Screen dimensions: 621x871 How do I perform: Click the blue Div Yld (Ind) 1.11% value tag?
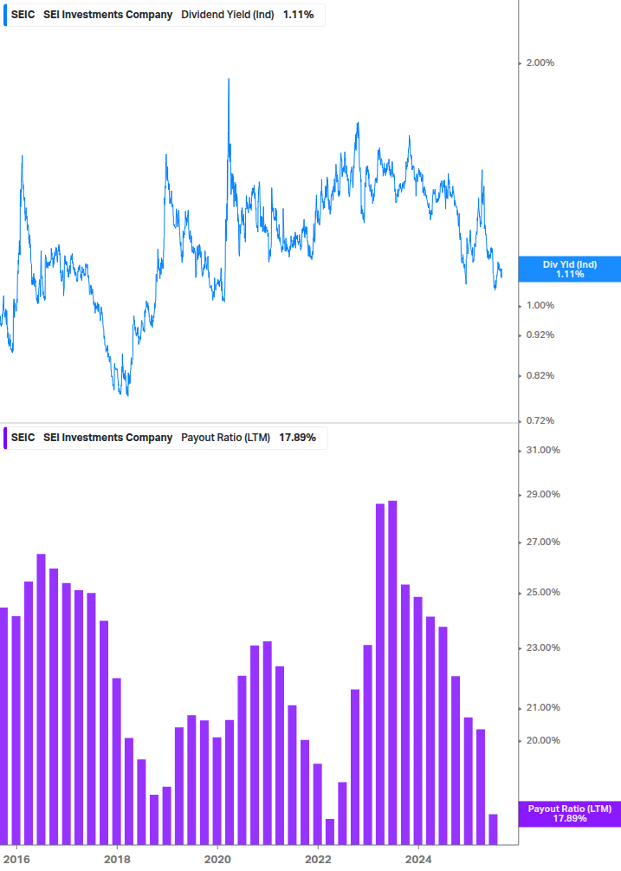click(x=569, y=270)
